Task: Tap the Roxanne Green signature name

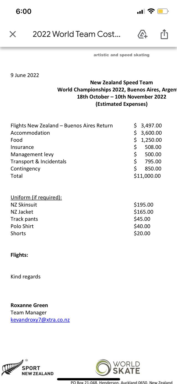Action: (29, 305)
